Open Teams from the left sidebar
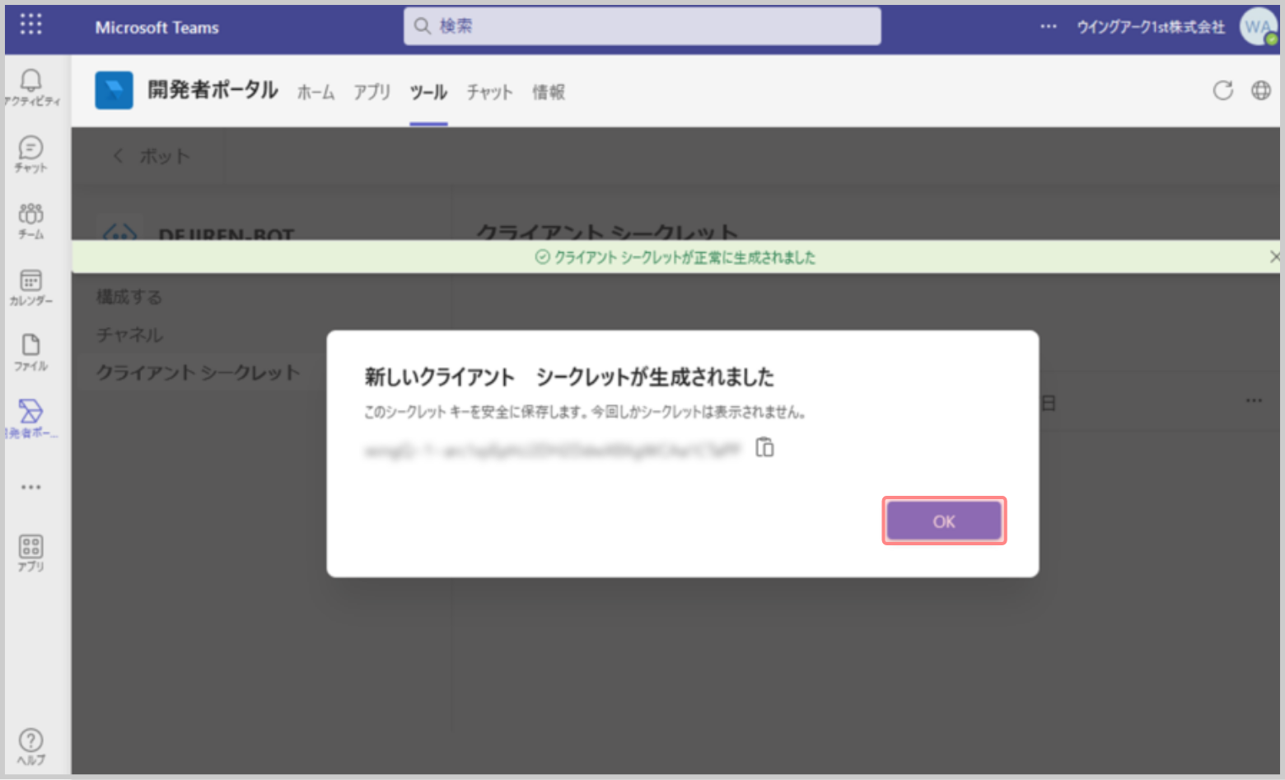This screenshot has height=780, width=1285. coord(31,220)
